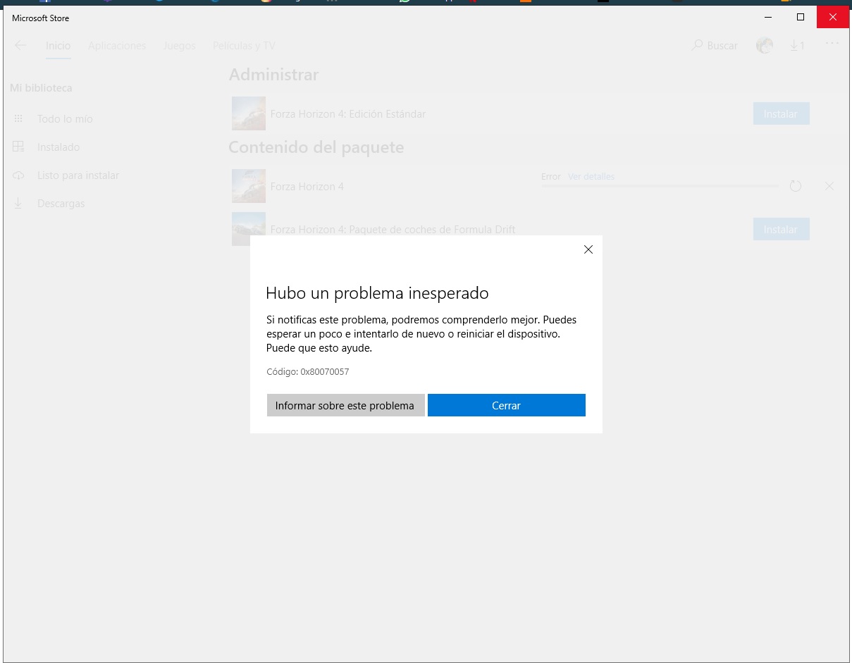852x663 pixels.
Task: Click Informar sobre este problema
Action: (x=345, y=405)
